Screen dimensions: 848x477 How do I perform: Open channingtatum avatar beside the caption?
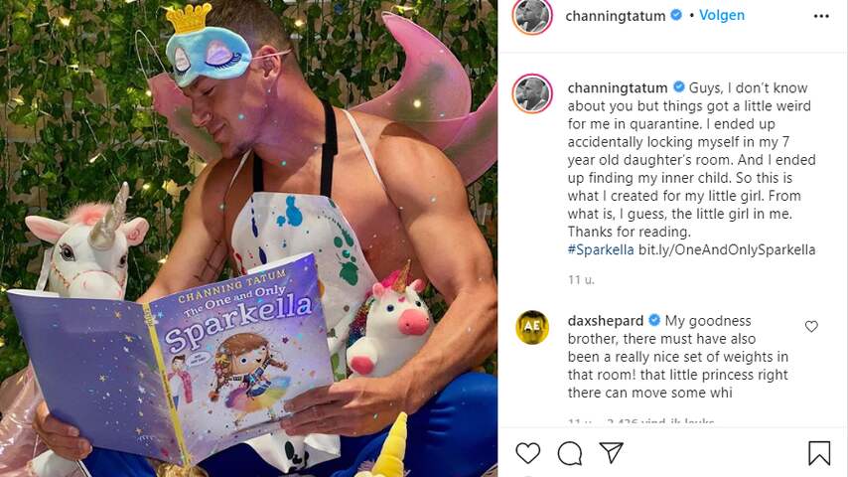coord(532,93)
